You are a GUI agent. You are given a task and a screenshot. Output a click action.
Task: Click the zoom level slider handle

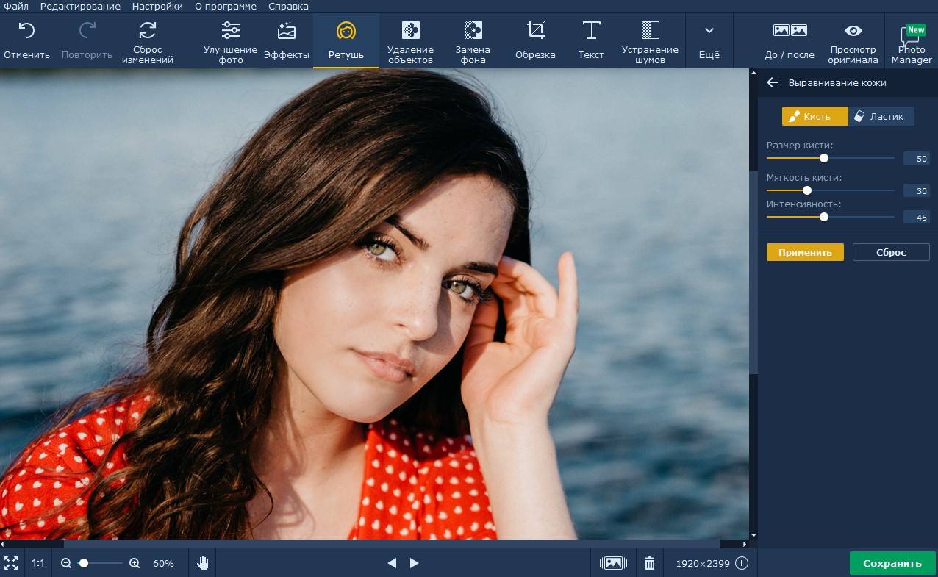(x=84, y=563)
